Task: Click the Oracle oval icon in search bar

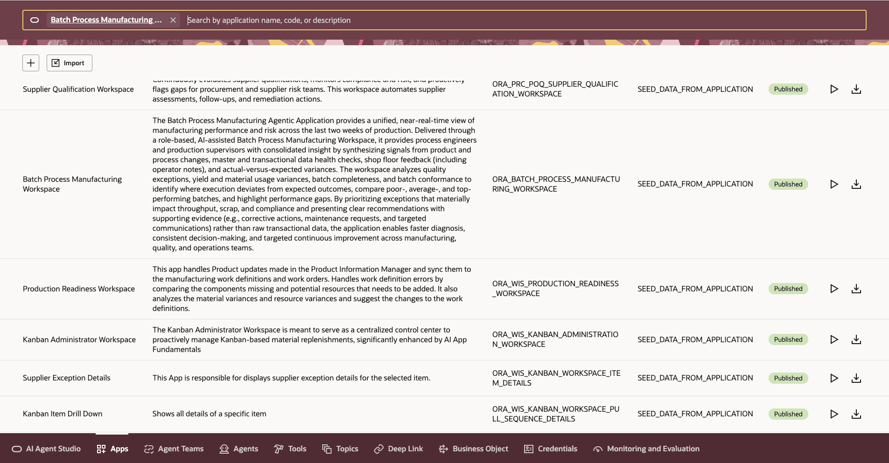Action: [35, 20]
